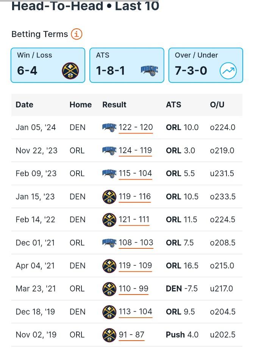
Task: Click Magic logo on Jan 05, '24 row
Action: 109,128
